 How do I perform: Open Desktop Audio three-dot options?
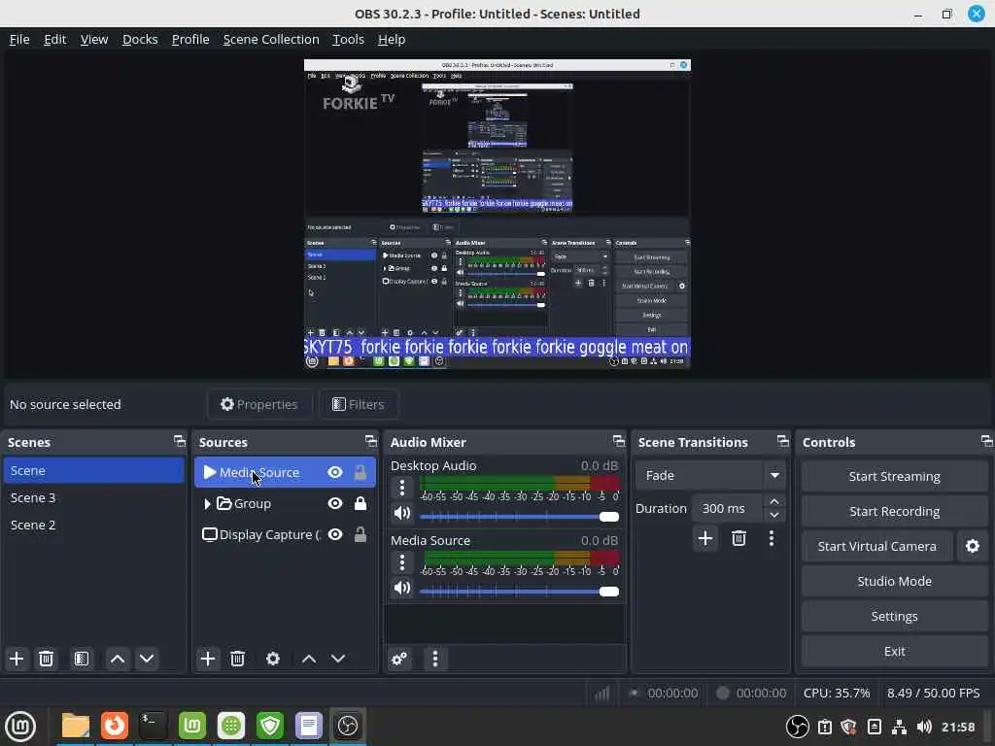point(401,488)
